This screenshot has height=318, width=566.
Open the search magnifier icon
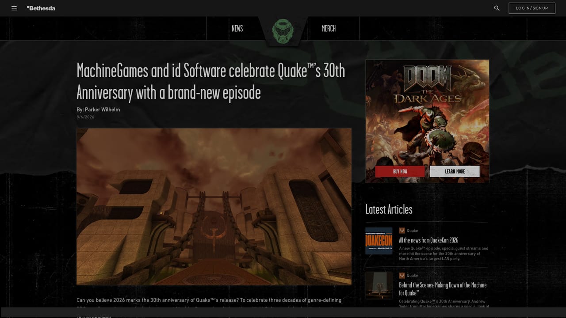(x=497, y=8)
